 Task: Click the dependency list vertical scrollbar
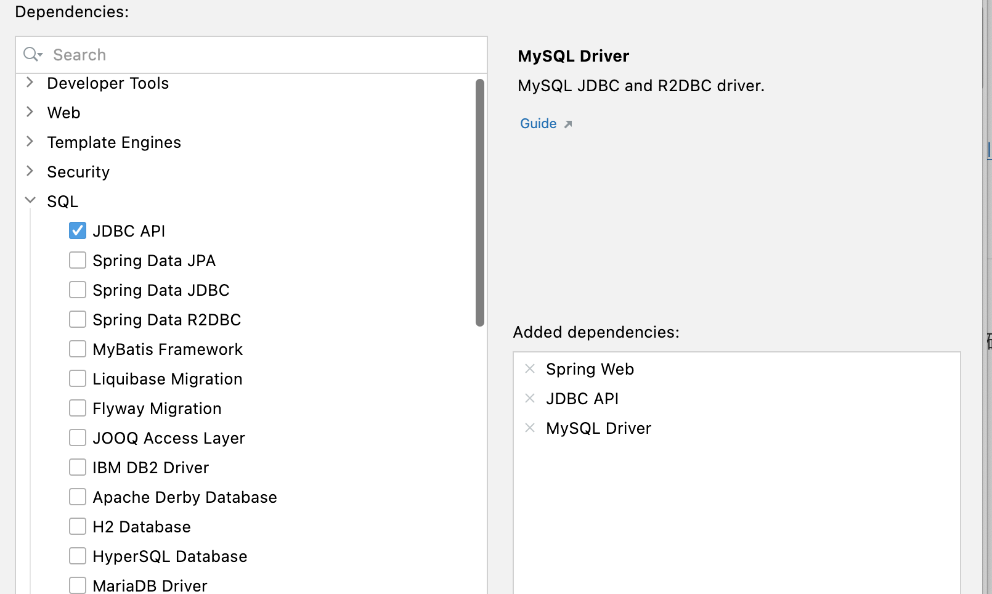click(x=480, y=202)
